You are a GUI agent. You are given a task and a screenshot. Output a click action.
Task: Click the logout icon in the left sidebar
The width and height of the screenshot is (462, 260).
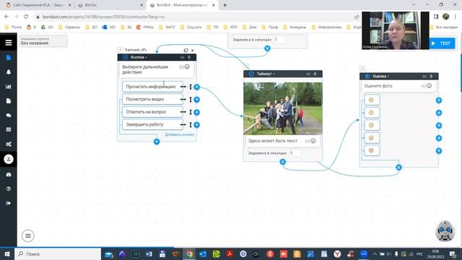click(x=9, y=203)
